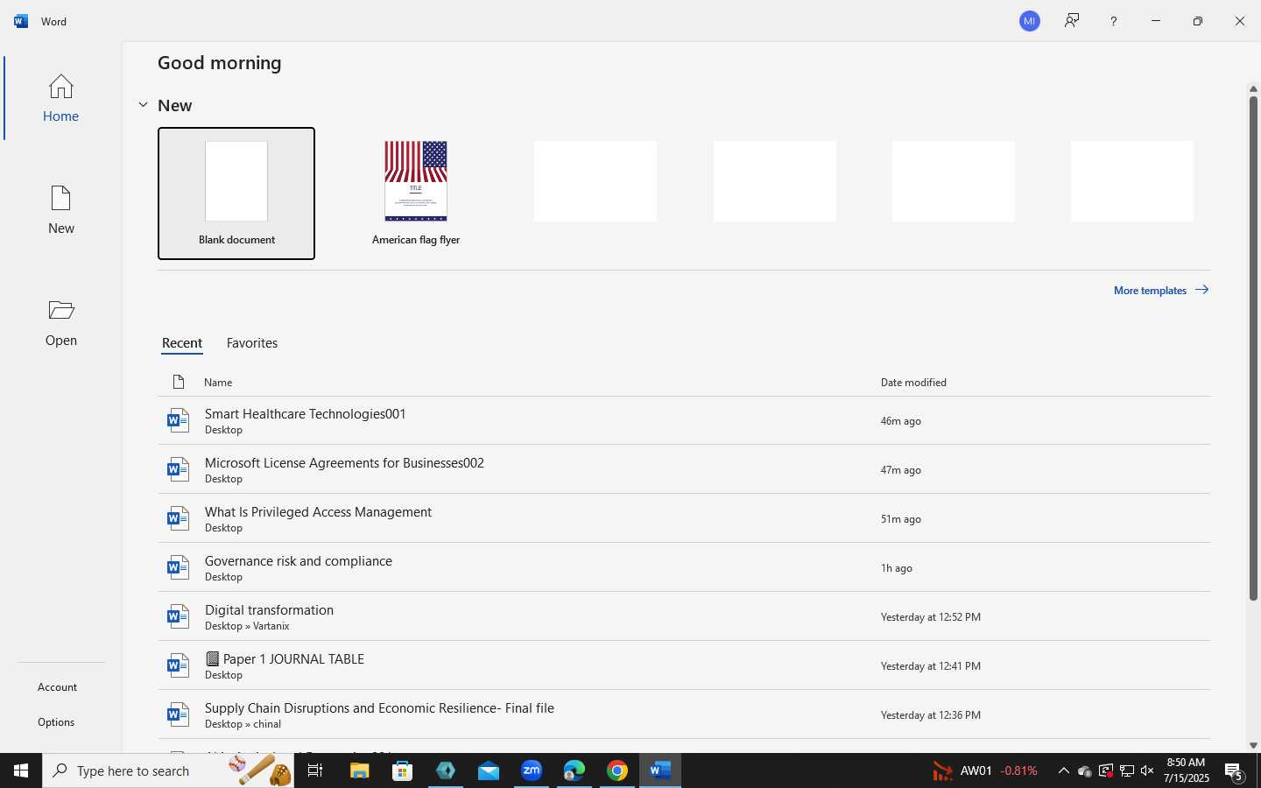Open Microsoft Store from the taskbar
Image resolution: width=1261 pixels, height=788 pixels.
click(403, 770)
